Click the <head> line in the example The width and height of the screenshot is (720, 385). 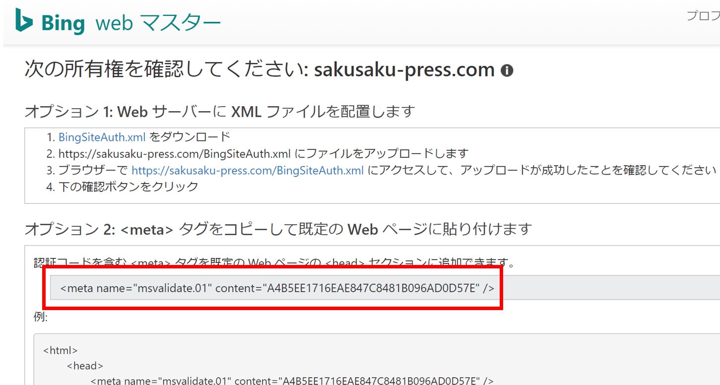pos(85,366)
